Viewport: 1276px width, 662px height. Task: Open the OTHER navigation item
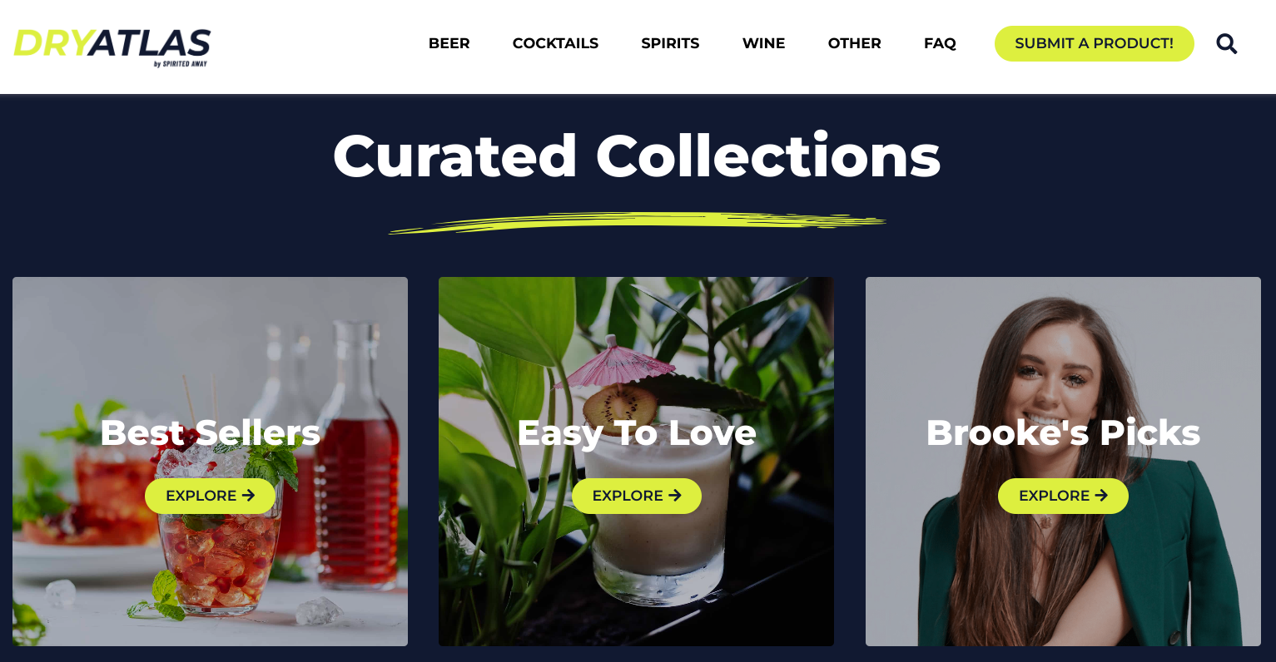[854, 43]
